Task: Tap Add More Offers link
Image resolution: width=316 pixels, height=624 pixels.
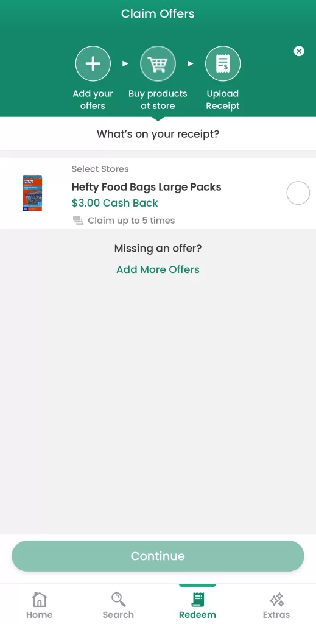Action: [158, 269]
